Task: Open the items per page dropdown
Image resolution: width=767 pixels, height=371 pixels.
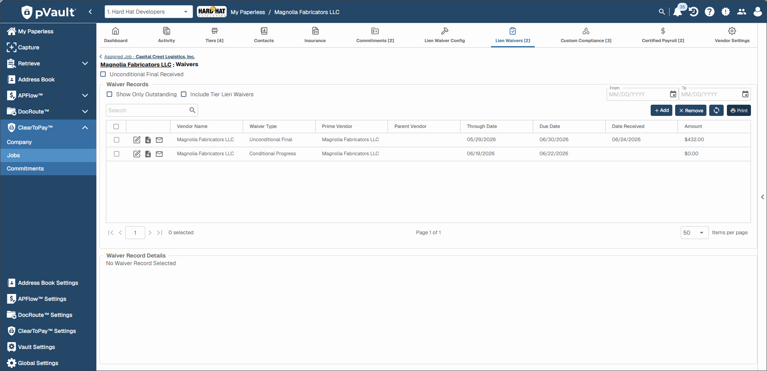Action: (694, 233)
